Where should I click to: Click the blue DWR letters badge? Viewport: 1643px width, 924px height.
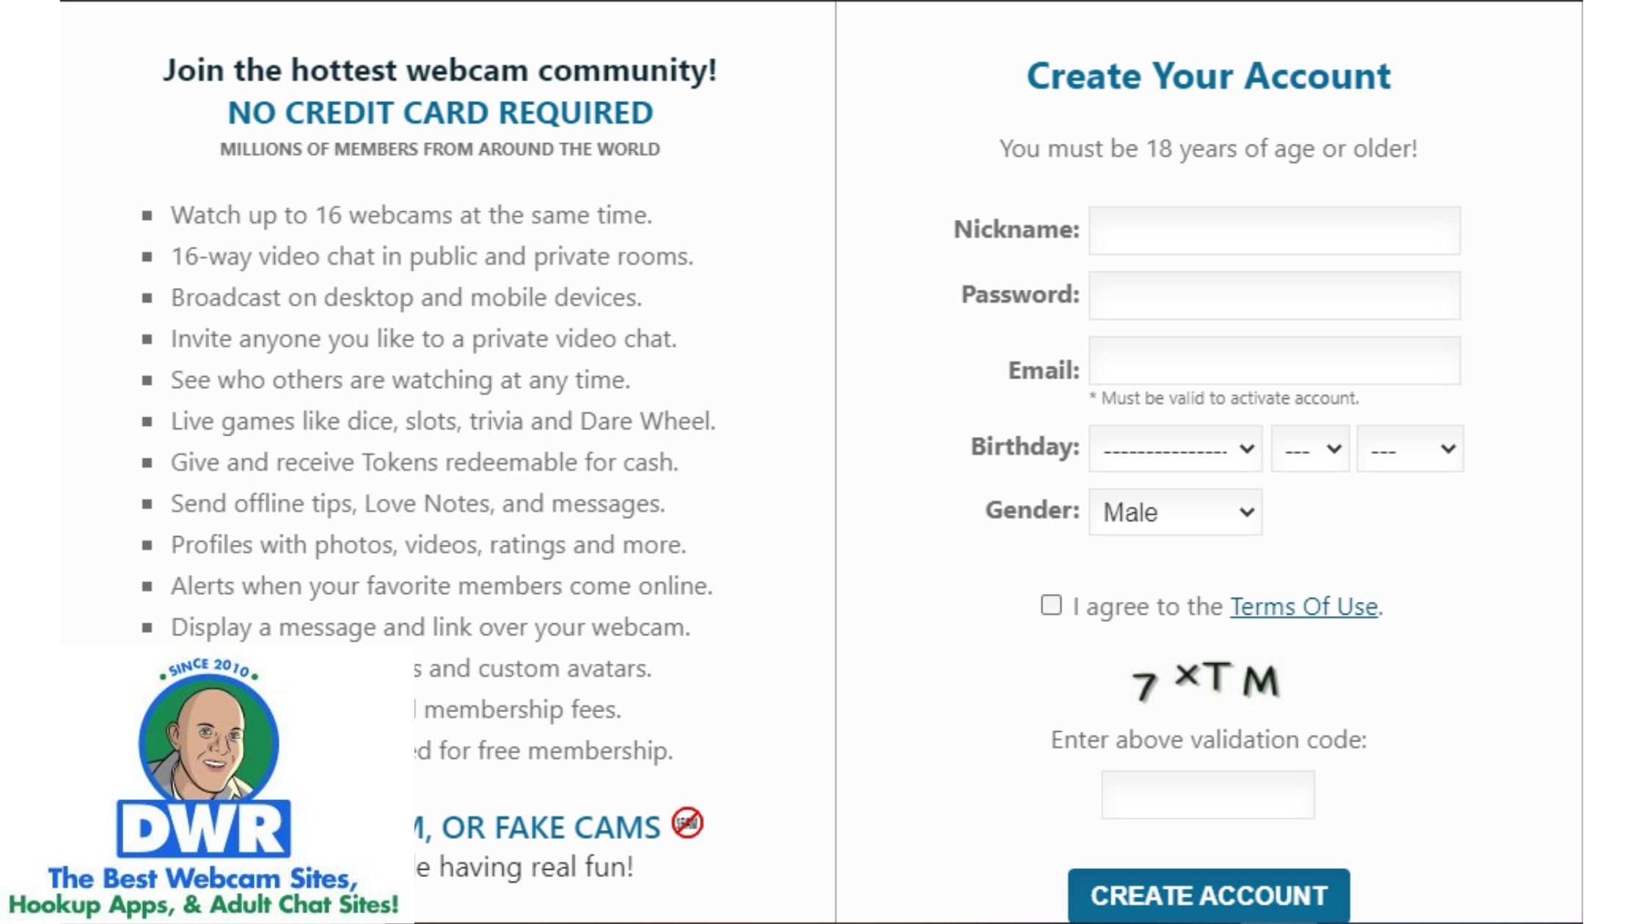coord(204,829)
